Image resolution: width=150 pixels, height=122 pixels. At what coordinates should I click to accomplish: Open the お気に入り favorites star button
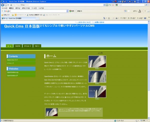coord(5,15)
